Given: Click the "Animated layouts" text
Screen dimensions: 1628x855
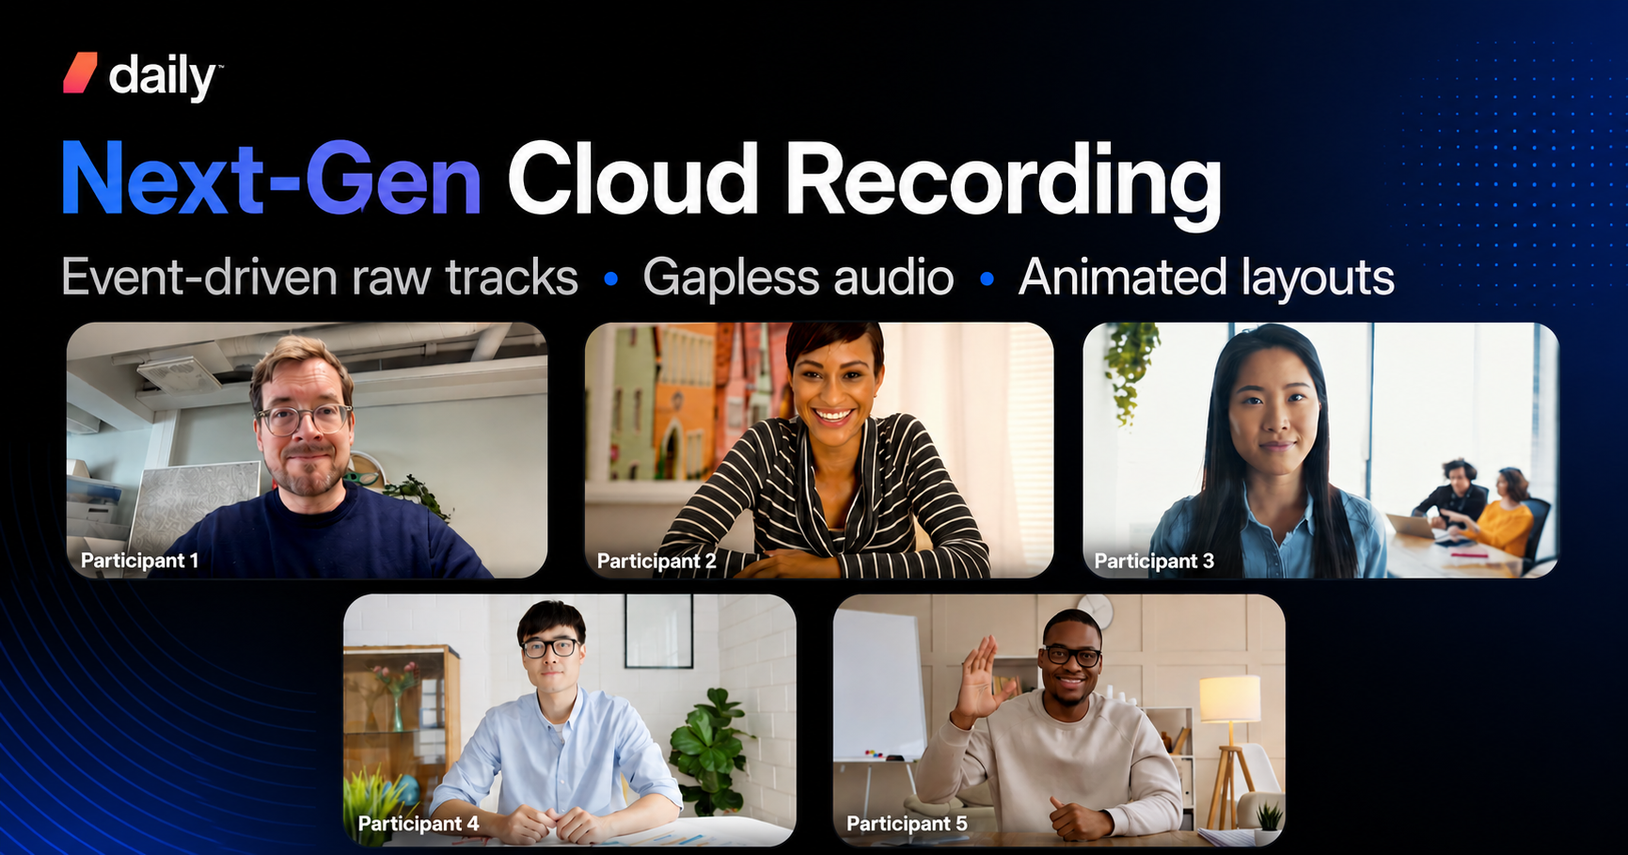Looking at the screenshot, I should click(1207, 278).
